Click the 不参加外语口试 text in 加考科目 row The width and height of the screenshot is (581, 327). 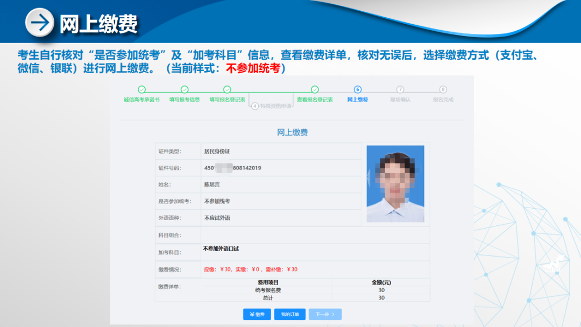tap(221, 249)
